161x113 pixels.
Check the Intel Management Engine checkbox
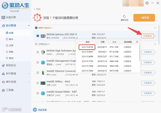tap(38, 62)
